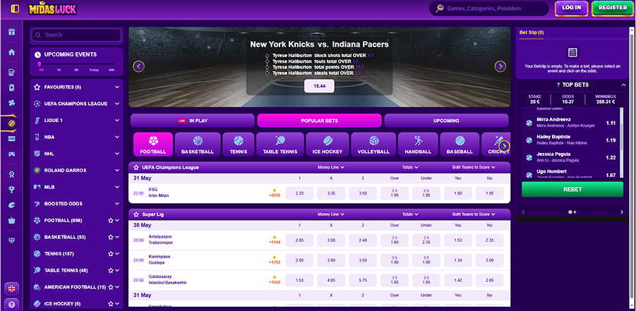
Task: Select the Volleyball sport tile
Action: (373, 145)
